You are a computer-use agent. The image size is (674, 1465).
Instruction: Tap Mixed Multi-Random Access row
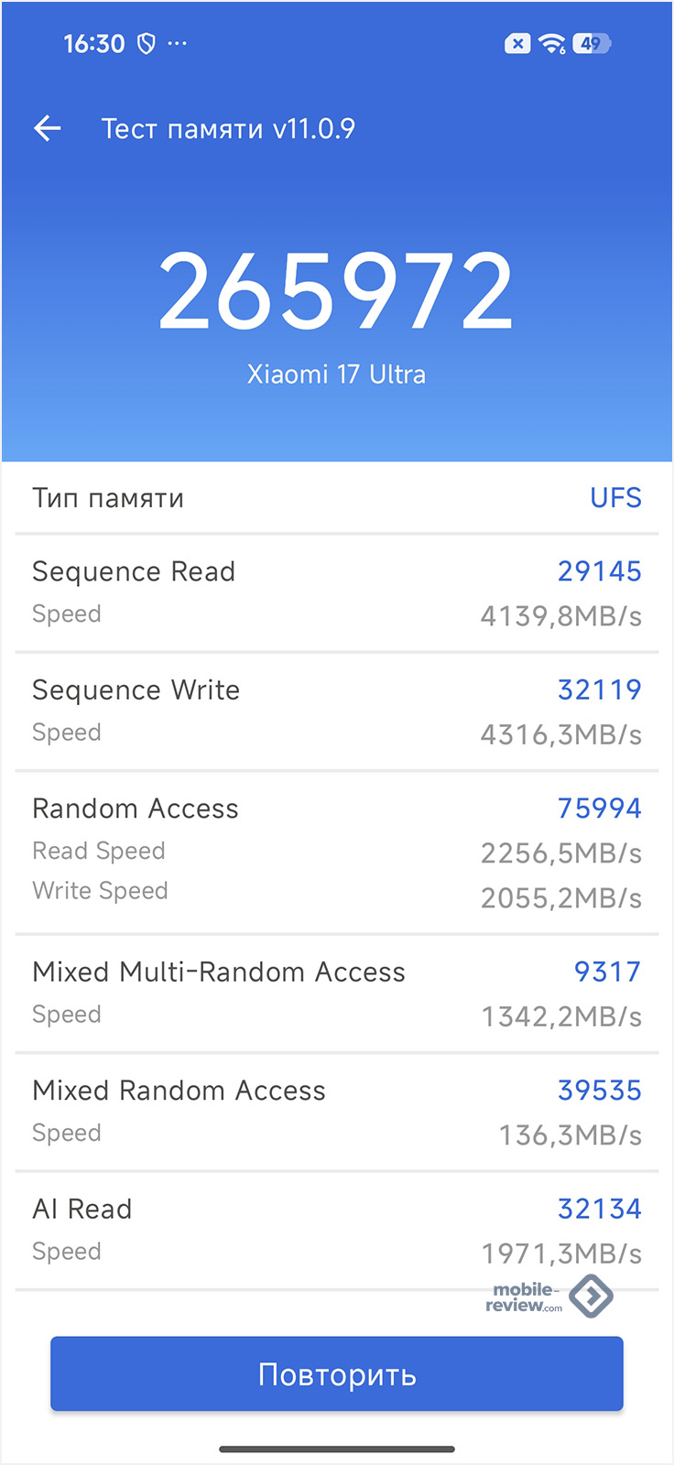pos(337,993)
